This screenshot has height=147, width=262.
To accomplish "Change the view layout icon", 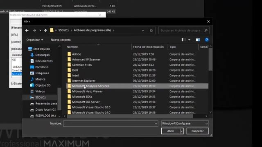I will point(184,40).
